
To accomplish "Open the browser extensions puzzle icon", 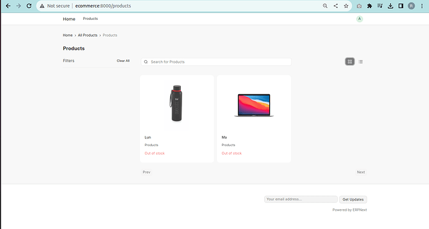I will point(370,6).
